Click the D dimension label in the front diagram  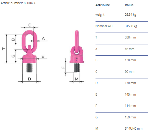29,79
